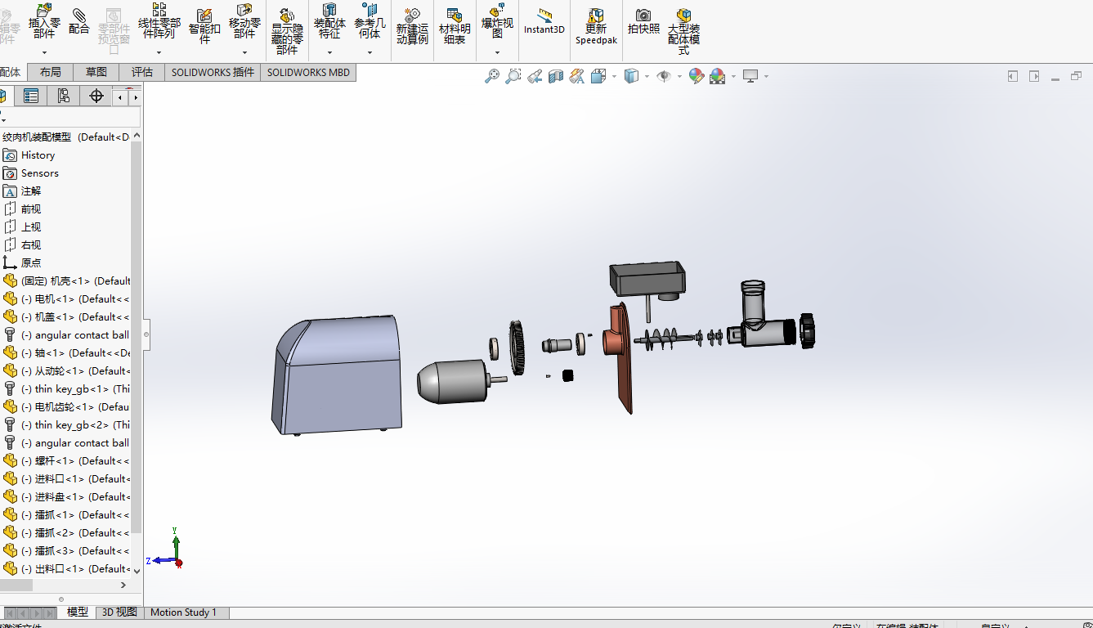Click the feature tree vertical scrollbar
The height and width of the screenshot is (628, 1093).
137,335
